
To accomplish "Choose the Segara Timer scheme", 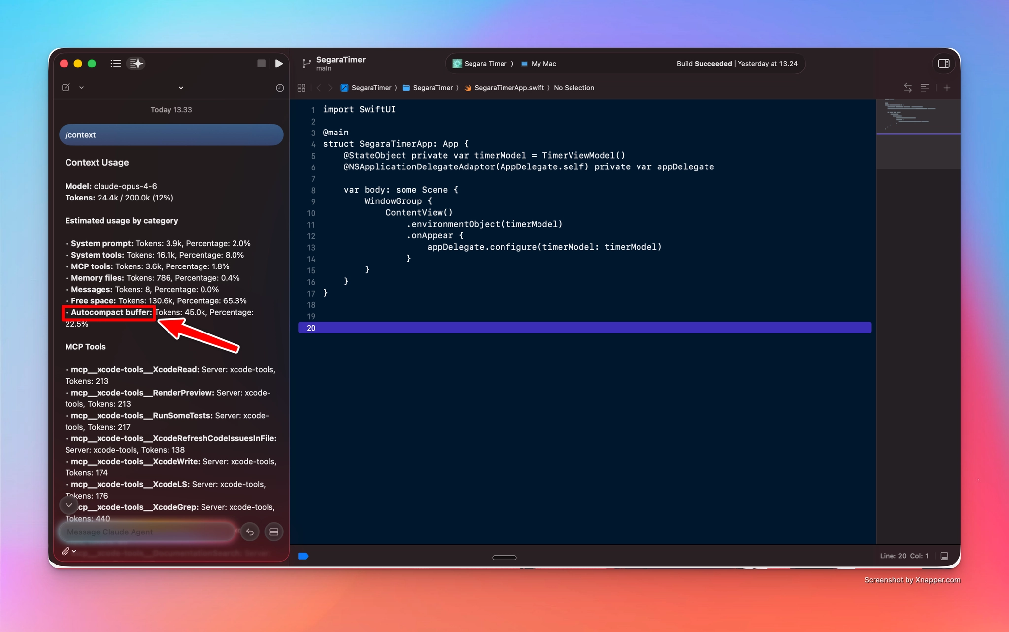I will click(479, 64).
